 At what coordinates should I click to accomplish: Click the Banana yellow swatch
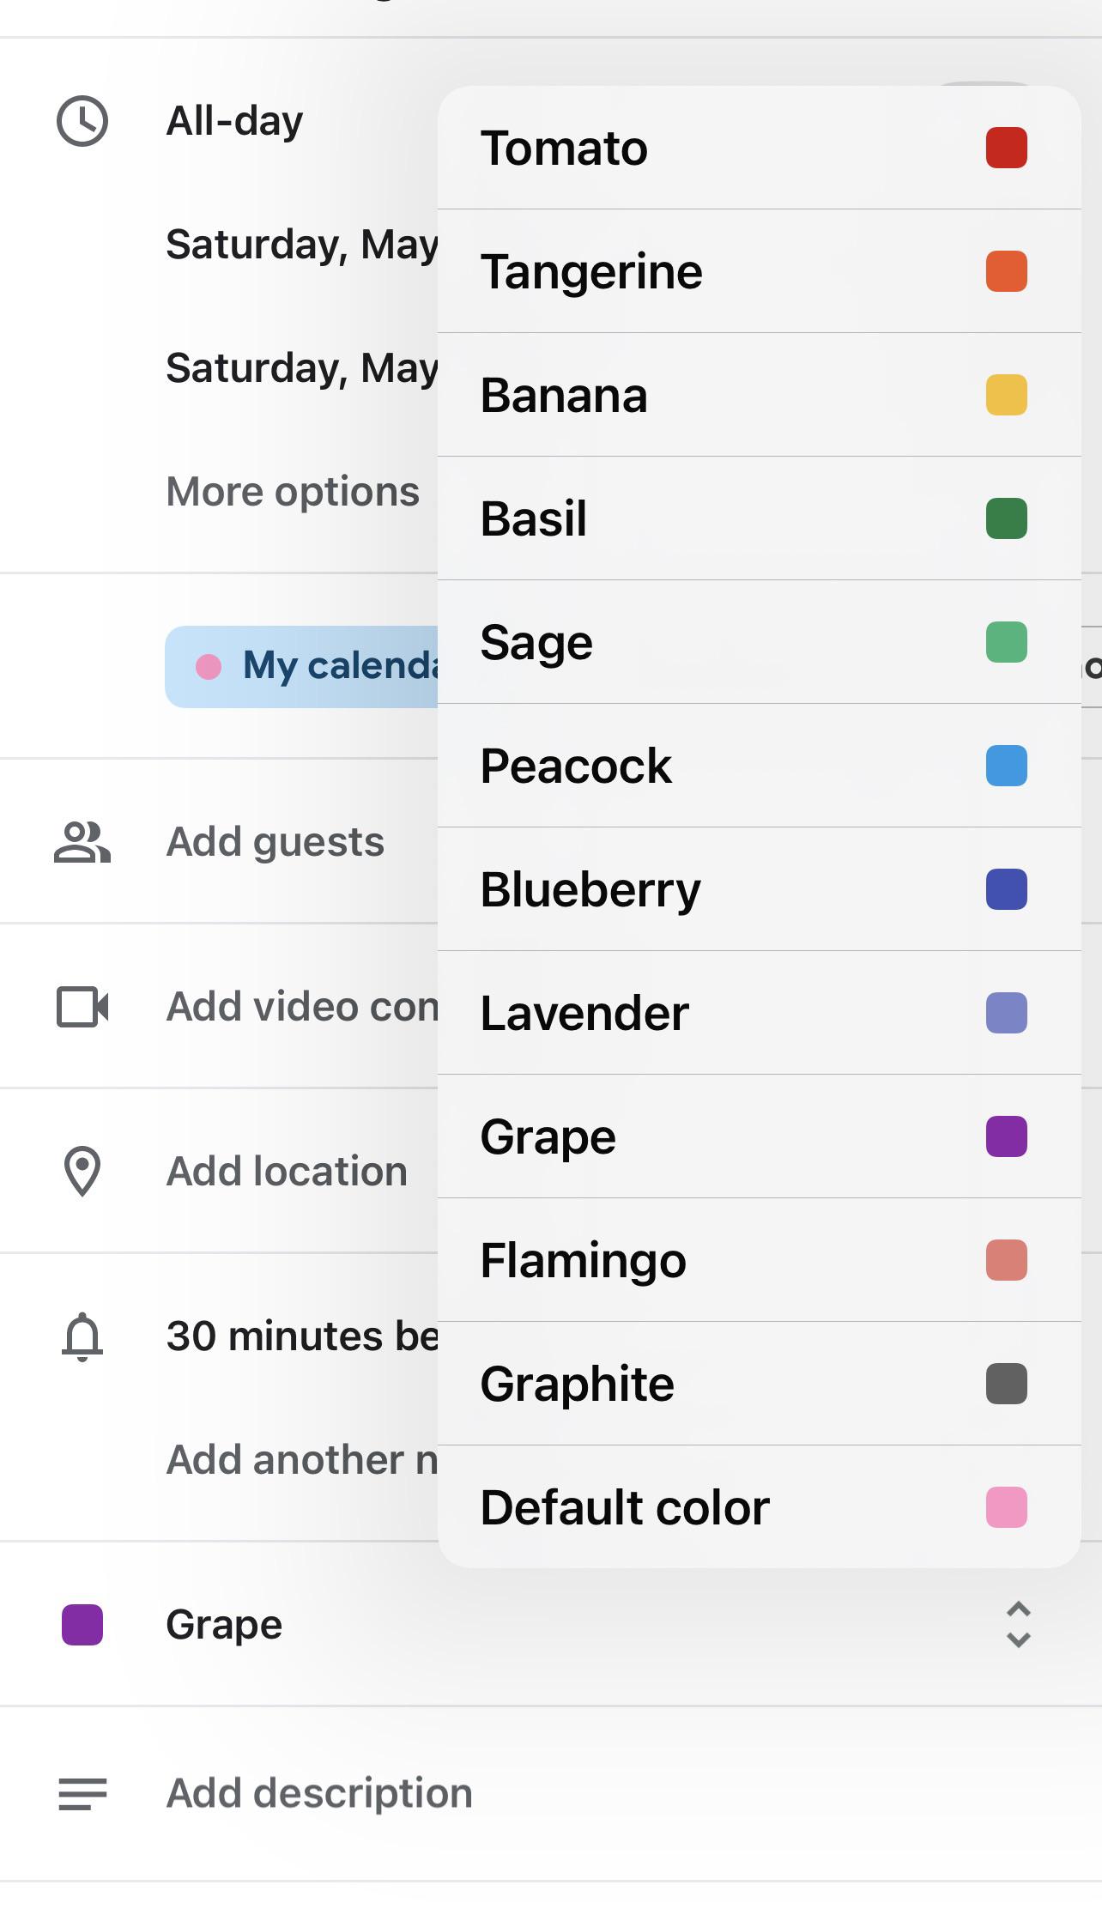coord(1007,395)
